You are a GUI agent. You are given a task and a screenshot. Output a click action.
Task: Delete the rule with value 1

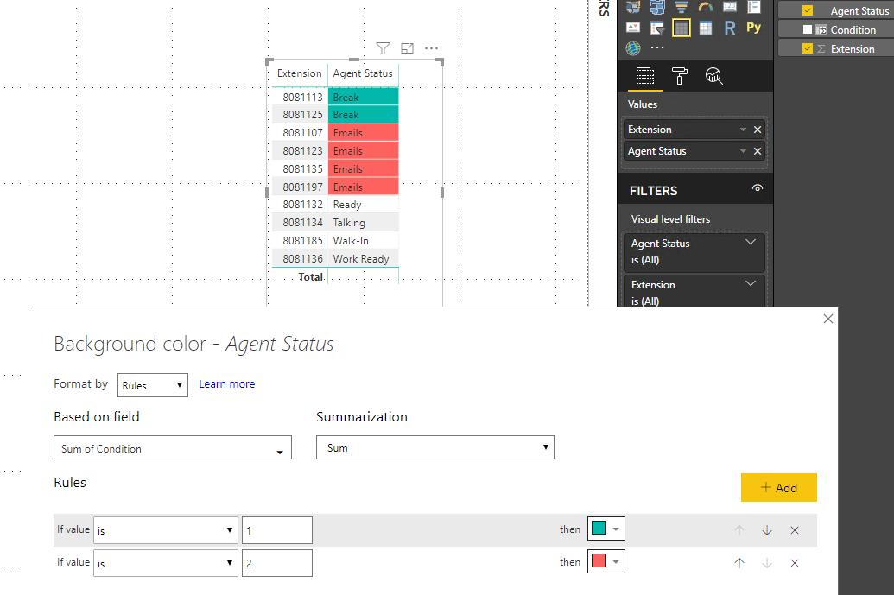click(x=794, y=530)
